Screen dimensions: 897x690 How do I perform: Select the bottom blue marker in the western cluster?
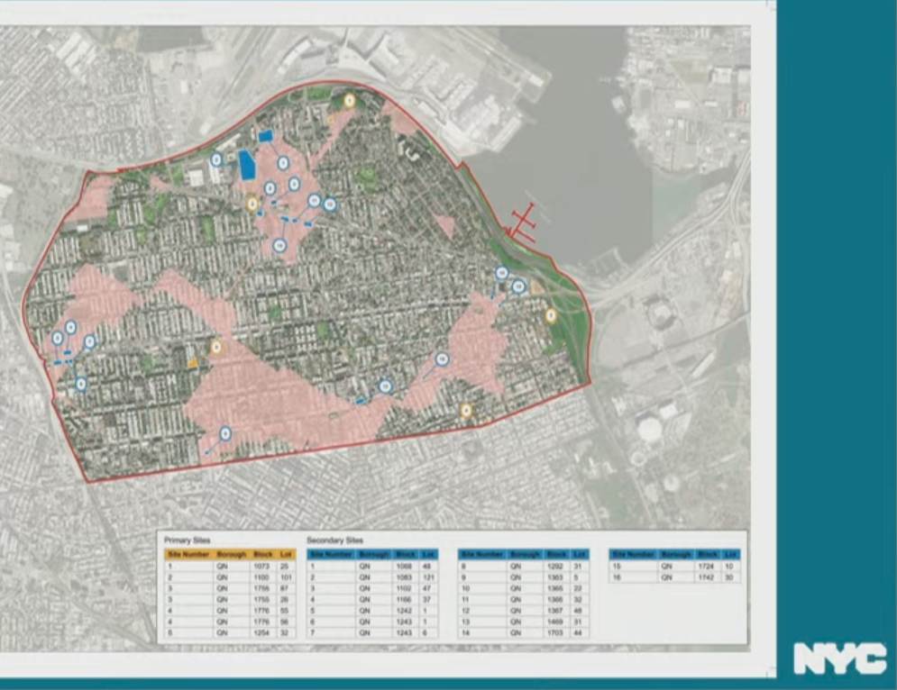click(81, 384)
